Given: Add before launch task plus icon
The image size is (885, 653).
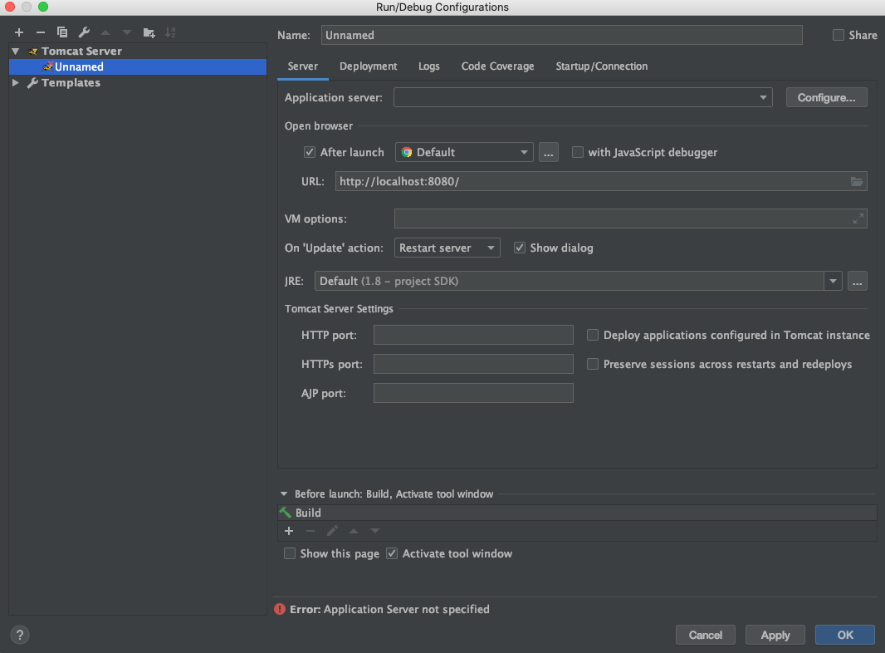Looking at the screenshot, I should [289, 531].
